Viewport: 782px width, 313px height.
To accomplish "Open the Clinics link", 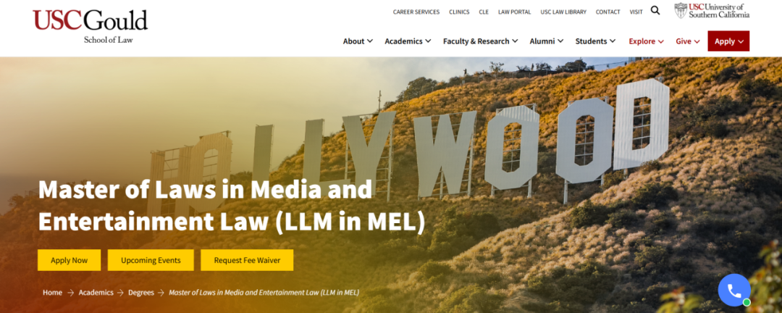I will coord(459,12).
